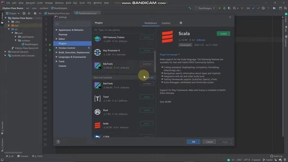Click the green Run button in toolbar

tap(220, 8)
